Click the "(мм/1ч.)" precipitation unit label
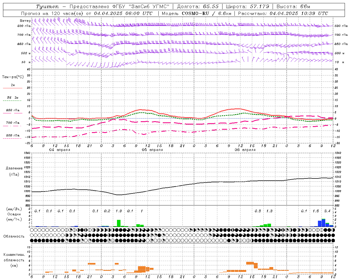Viewport: 349px width, 279px height. click(14, 219)
